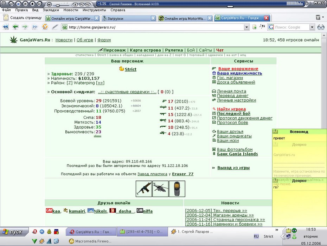327x246 pixels.
Task: Click the address bar URL field
Action: tap(155, 27)
